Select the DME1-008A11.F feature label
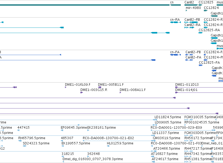This screenshot has width=223, height=163. tap(133, 90)
